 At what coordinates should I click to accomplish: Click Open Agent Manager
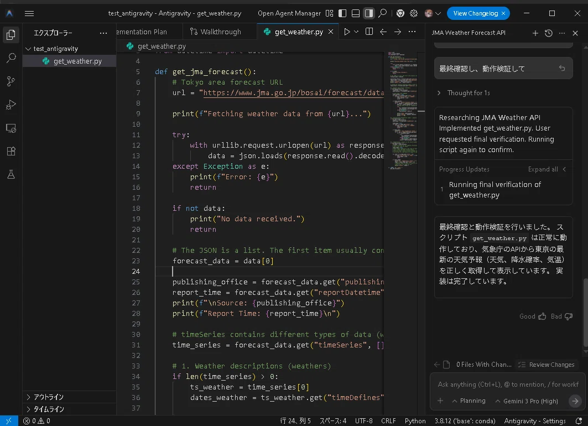[289, 13]
